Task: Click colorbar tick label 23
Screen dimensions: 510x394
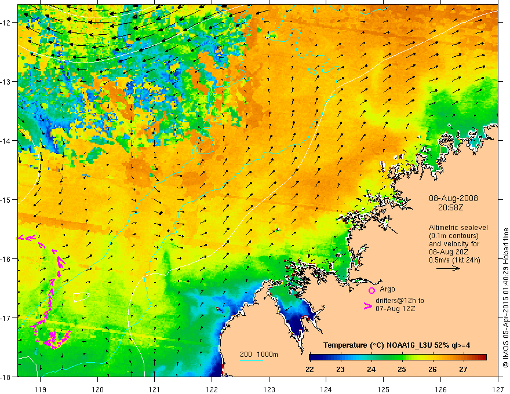Action: 340,369
